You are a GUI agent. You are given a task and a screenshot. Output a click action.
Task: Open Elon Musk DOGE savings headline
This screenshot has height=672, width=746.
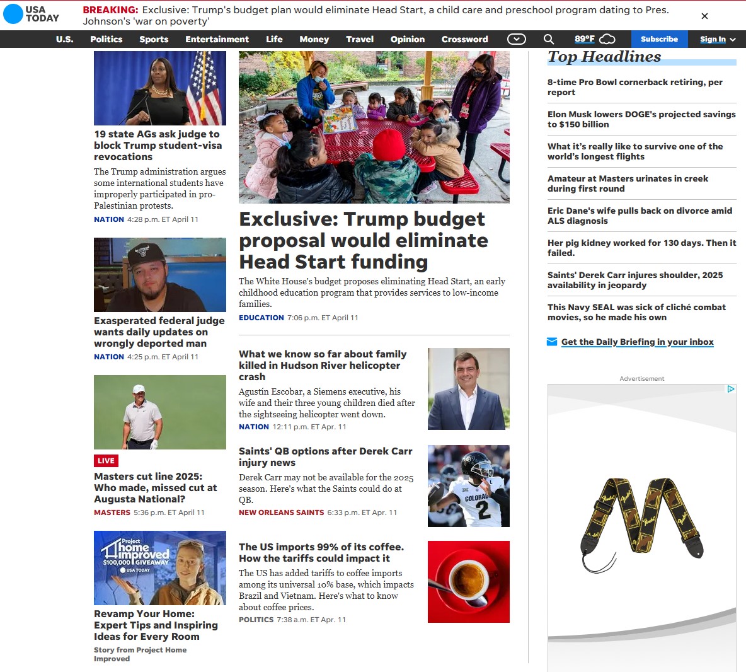pos(641,119)
